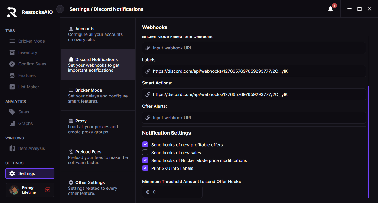The height and width of the screenshot is (203, 378).
Task: Launch the List Maker tool
Action: [29, 87]
